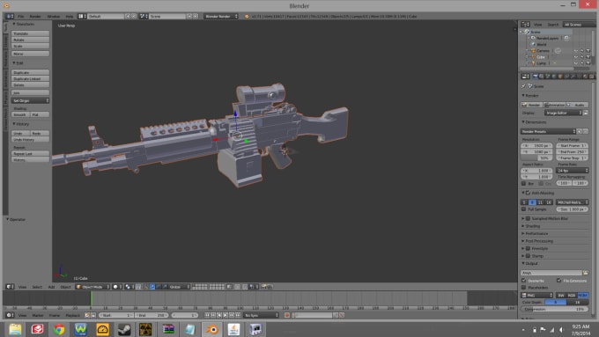Click the Translate button
Viewport: 599px width, 337px height.
(30, 33)
